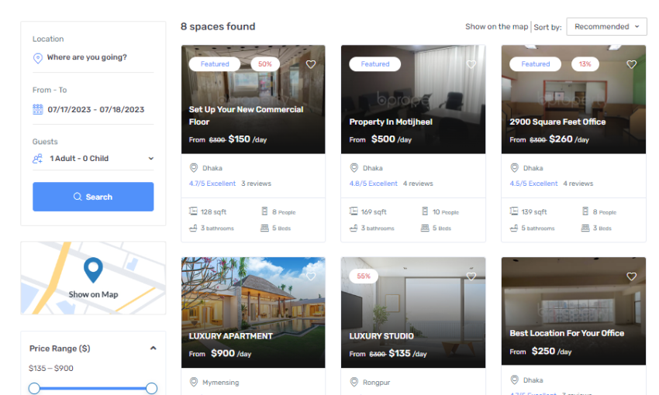The width and height of the screenshot is (659, 395).
Task: Click the right price range slider handle
Action: (x=152, y=388)
